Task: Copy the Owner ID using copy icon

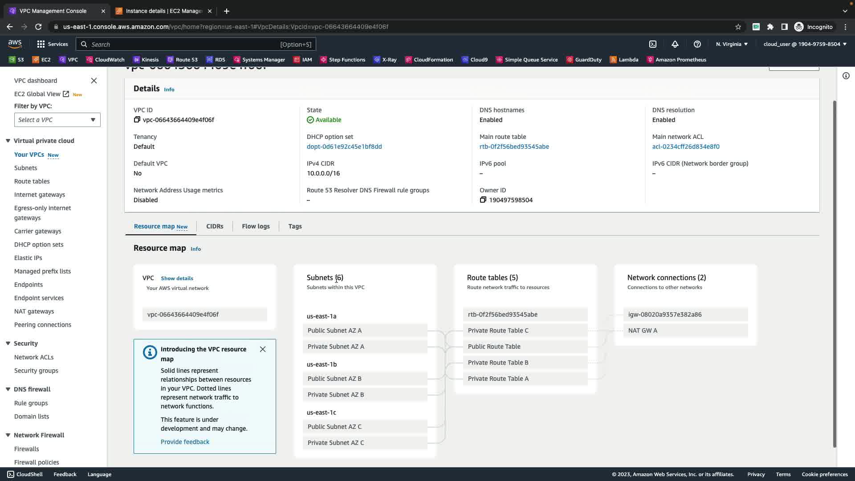Action: 483,200
